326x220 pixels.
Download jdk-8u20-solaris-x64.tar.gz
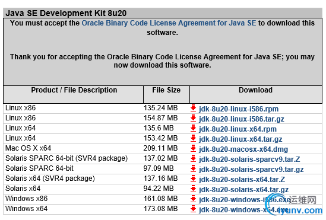243,190
